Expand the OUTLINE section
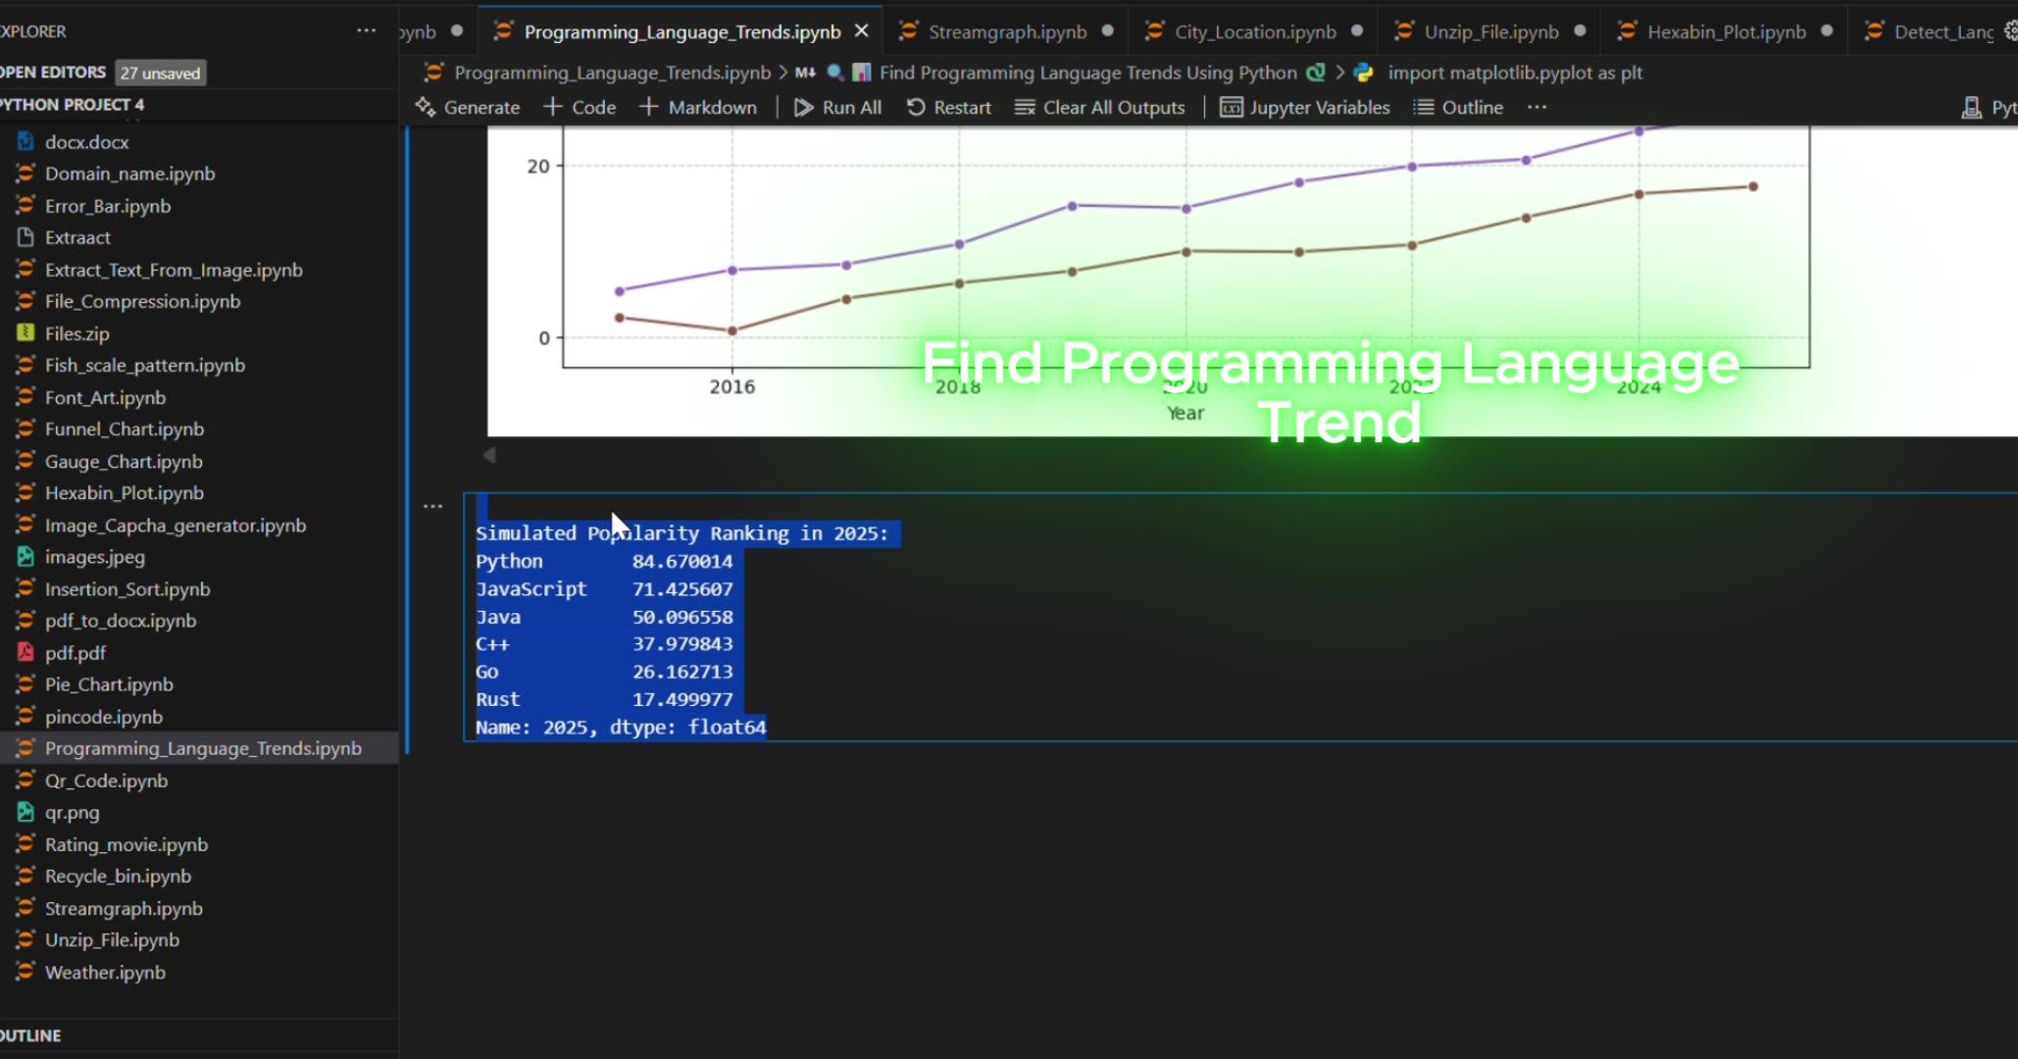Image resolution: width=2018 pixels, height=1059 pixels. pyautogui.click(x=31, y=1035)
